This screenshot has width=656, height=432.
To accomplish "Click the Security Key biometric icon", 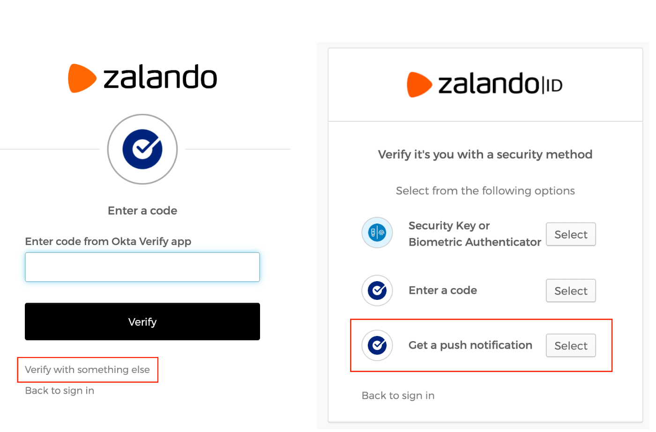I will point(377,232).
